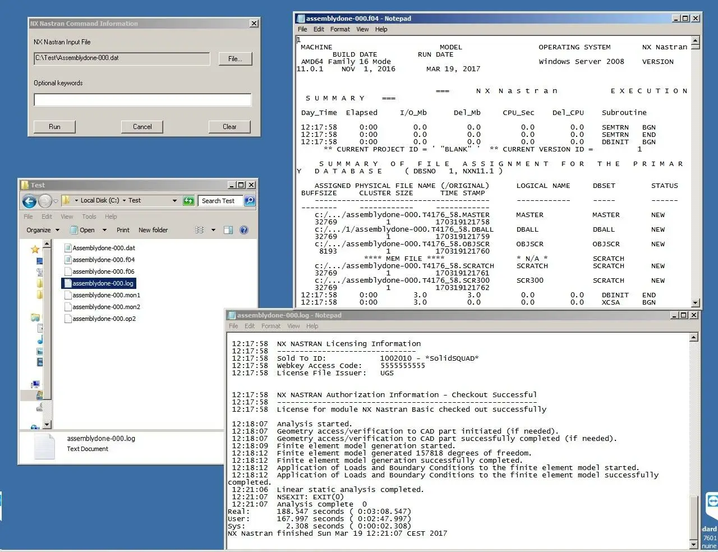Click the document thumbnail in details pane

(45, 447)
